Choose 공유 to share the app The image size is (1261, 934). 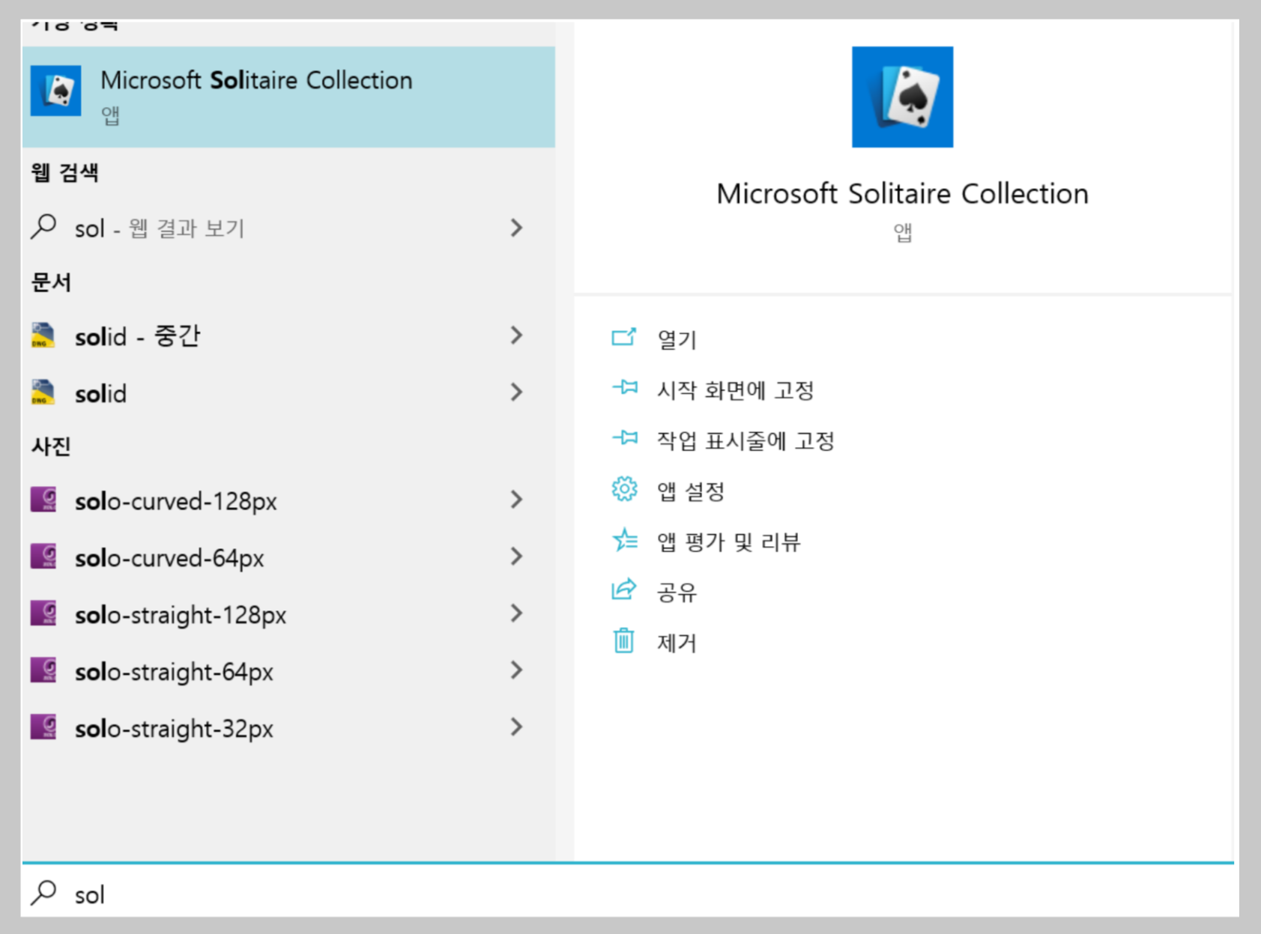pos(677,592)
